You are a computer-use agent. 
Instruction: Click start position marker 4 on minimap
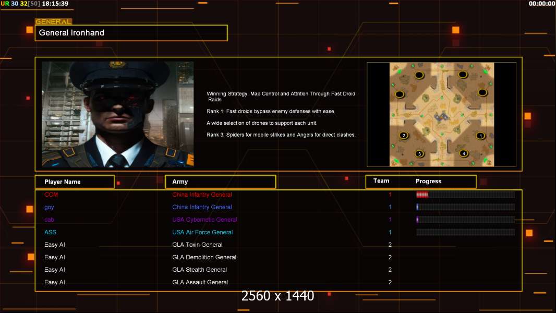click(464, 153)
